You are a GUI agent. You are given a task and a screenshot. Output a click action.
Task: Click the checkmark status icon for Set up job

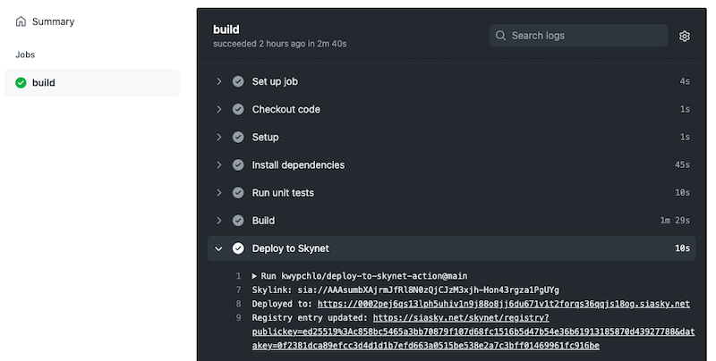[238, 81]
